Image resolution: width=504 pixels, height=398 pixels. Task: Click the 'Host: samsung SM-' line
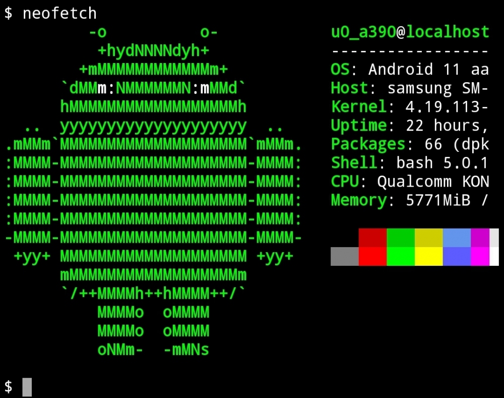410,88
